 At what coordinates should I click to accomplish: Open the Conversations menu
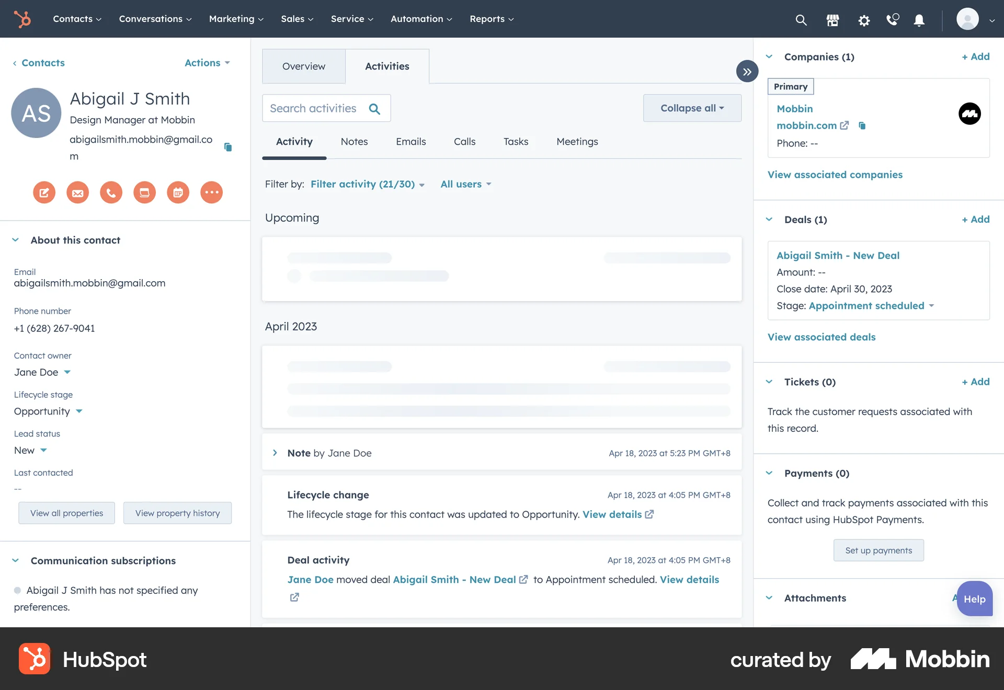pos(155,19)
